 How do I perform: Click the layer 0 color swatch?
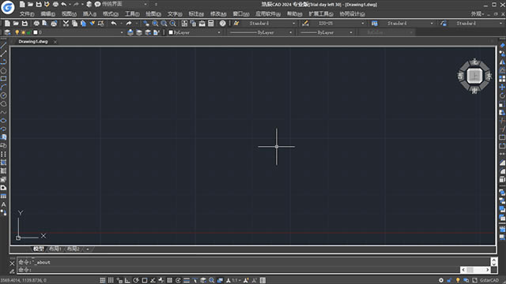point(35,32)
